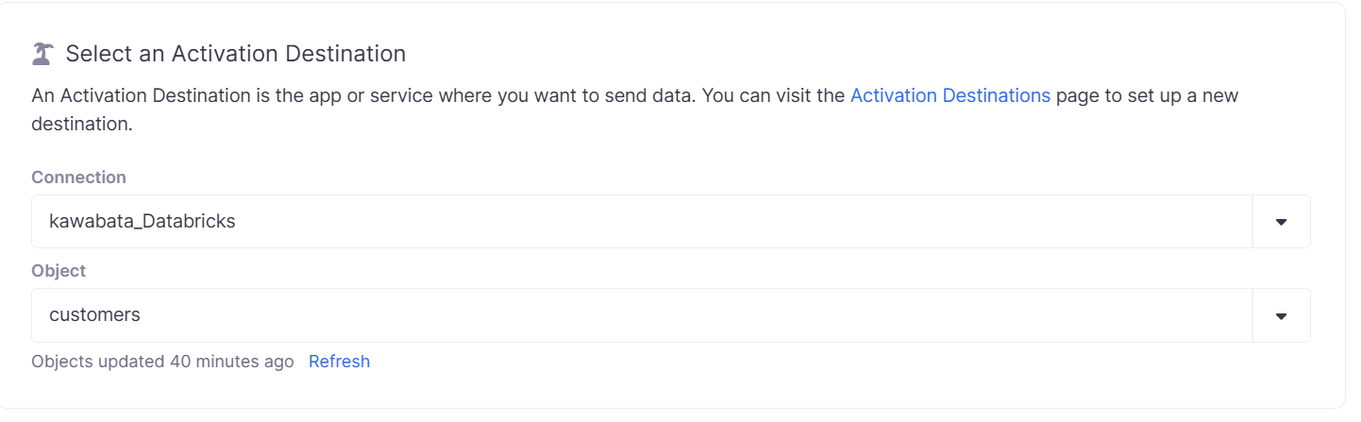Click the customers selected value text
The height and width of the screenshot is (422, 1361).
pos(94,315)
